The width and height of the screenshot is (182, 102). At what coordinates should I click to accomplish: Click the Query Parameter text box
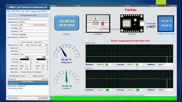[34, 39]
